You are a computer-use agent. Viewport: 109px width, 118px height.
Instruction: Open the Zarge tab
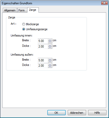pos(33,10)
